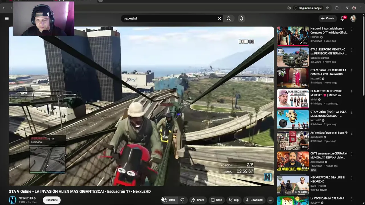Subscribe to NexxuzHD channel
This screenshot has width=365, height=205.
coord(52,200)
